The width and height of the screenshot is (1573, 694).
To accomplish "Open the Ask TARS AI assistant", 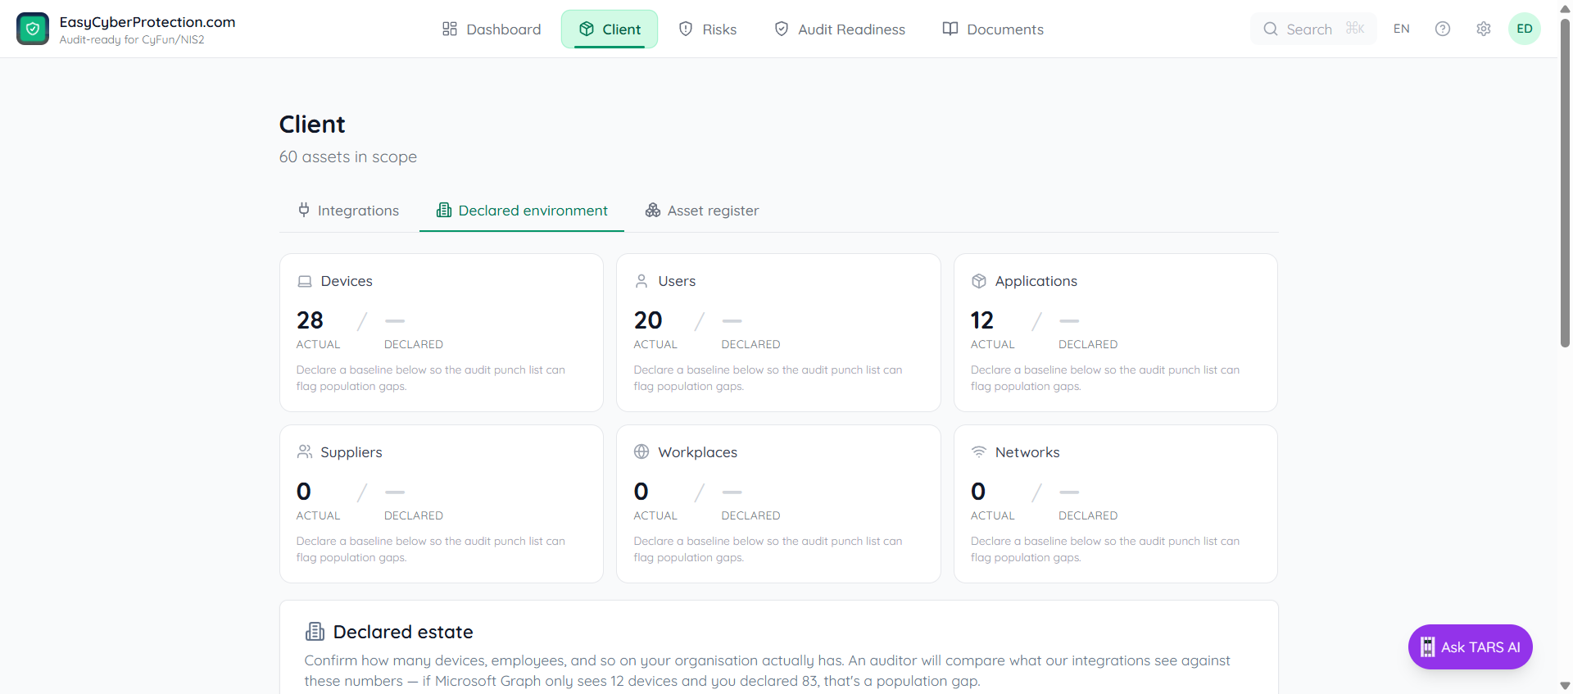I will (1471, 647).
